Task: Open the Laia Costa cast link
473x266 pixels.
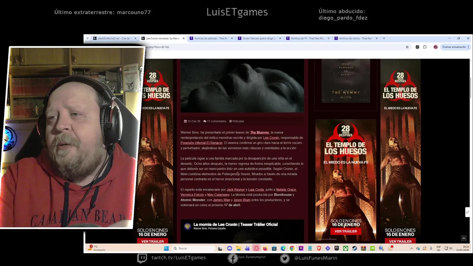Action: tap(256, 190)
